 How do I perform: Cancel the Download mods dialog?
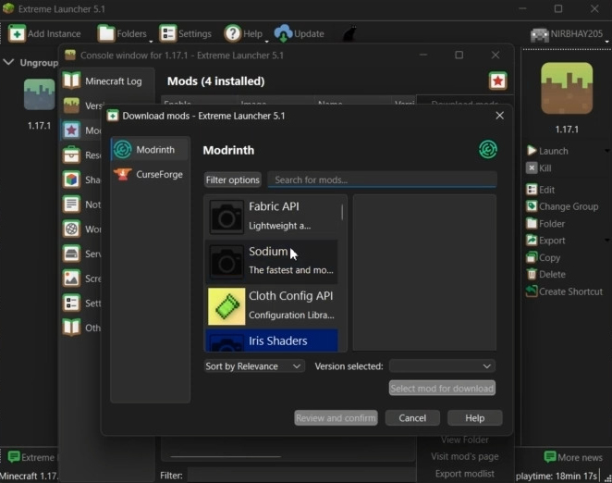(x=412, y=417)
